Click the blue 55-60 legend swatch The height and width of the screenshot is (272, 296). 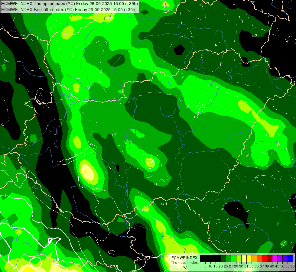[x=290, y=258]
